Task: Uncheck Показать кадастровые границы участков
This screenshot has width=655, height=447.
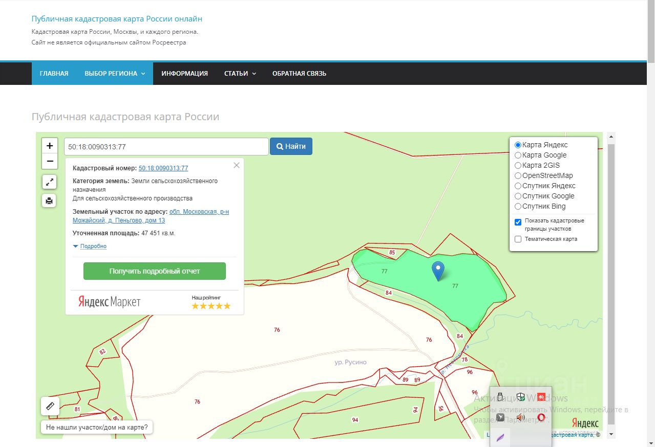Action: point(518,222)
